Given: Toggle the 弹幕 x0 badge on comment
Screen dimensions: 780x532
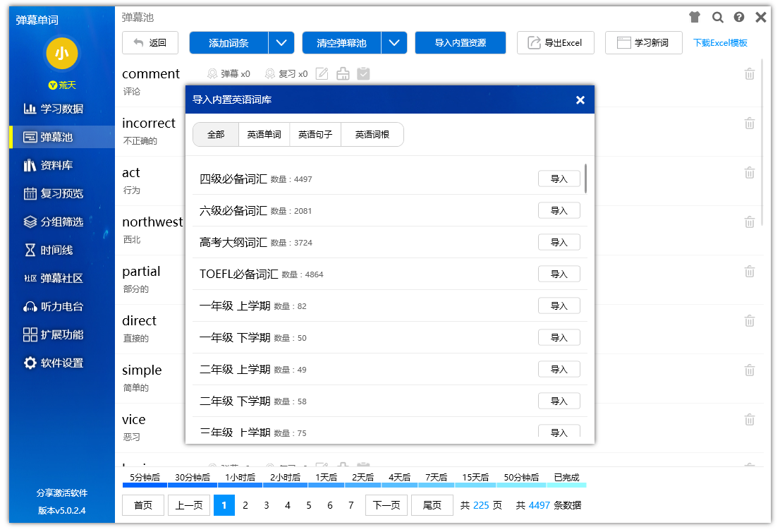Looking at the screenshot, I should [228, 74].
